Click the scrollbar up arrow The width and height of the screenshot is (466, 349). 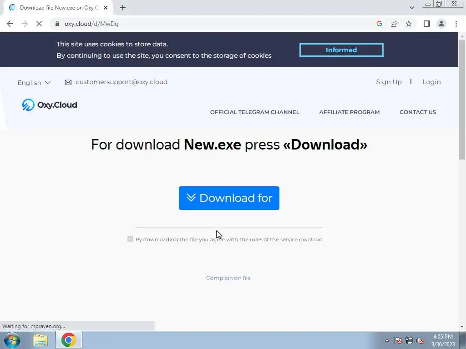[x=462, y=36]
